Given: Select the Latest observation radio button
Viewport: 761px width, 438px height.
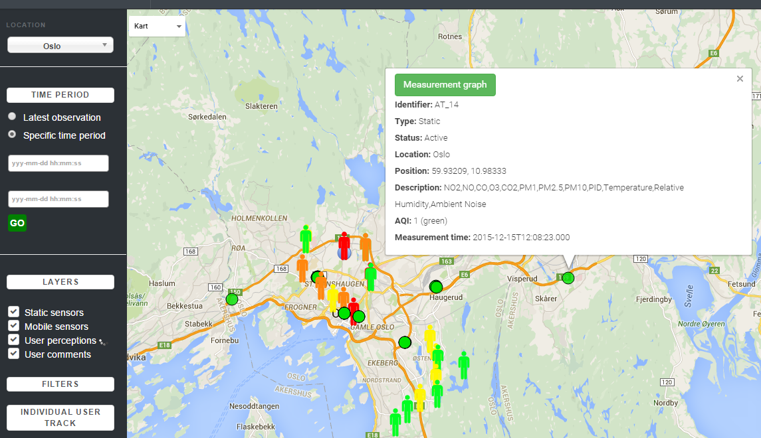Looking at the screenshot, I should tap(12, 116).
